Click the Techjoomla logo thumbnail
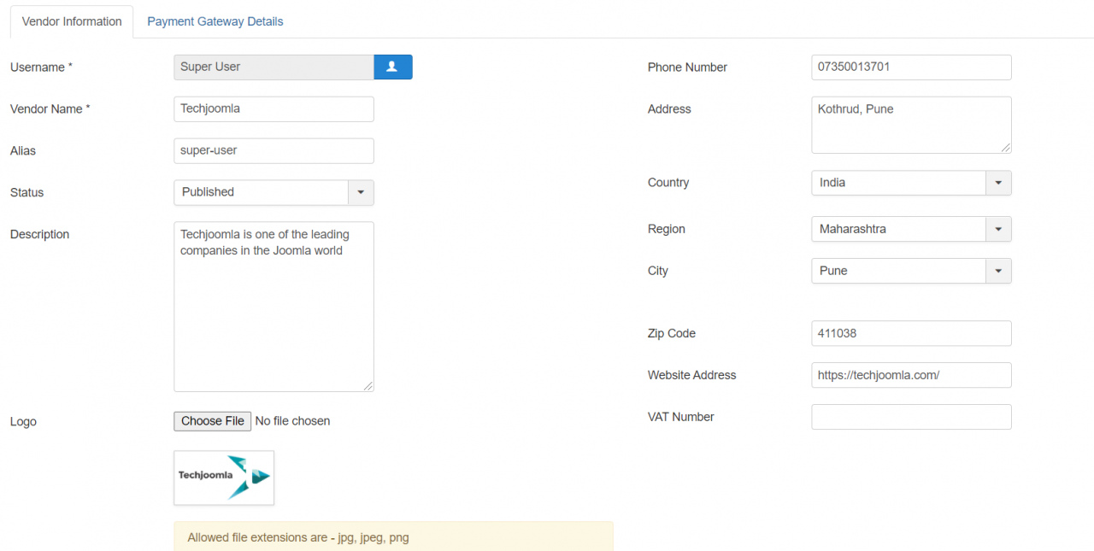 click(x=224, y=478)
